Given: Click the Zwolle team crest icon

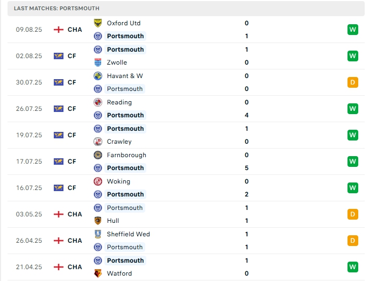Looking at the screenshot, I should click(x=98, y=62).
